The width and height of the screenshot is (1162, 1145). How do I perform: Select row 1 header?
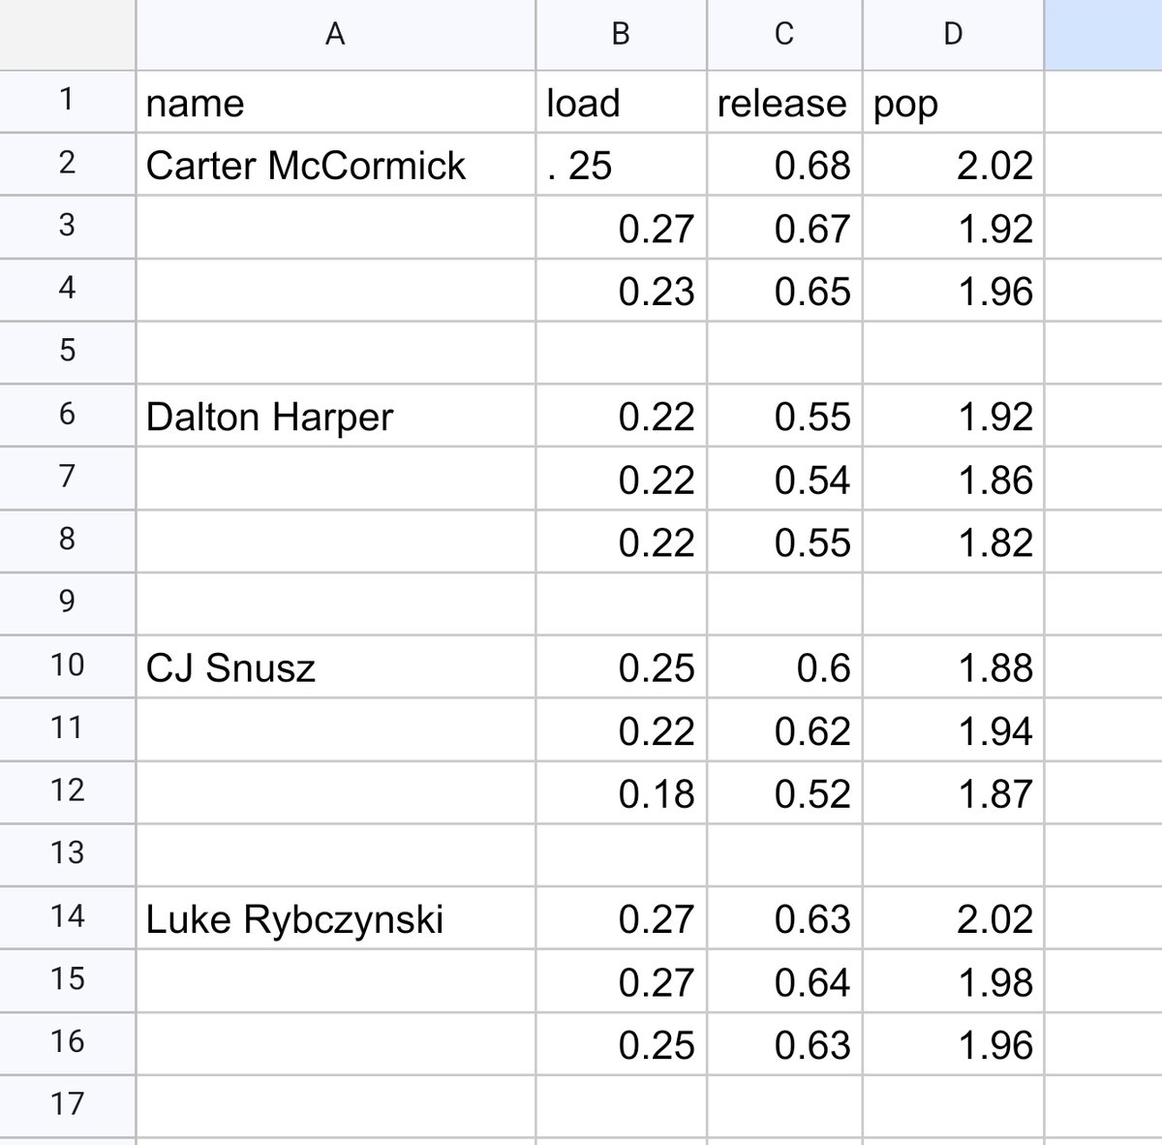tap(67, 102)
